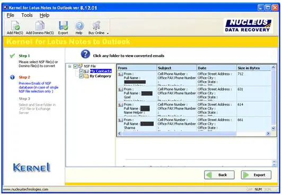The height and width of the screenshot is (195, 282).
Task: Click the bottom Export button
Action: click(256, 175)
